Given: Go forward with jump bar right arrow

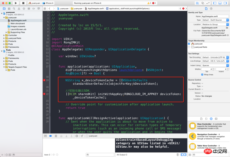Looking at the screenshot, I should (54, 9).
